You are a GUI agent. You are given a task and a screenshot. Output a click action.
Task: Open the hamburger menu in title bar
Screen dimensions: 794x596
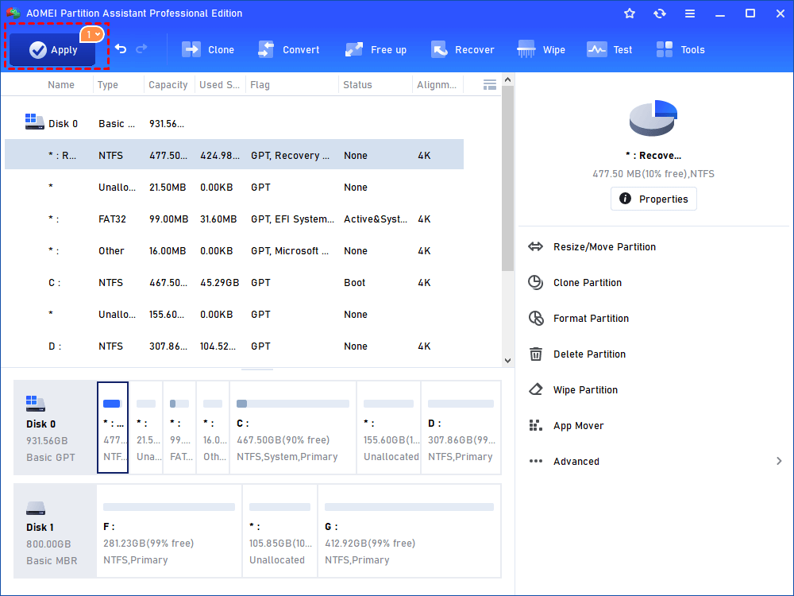(690, 14)
